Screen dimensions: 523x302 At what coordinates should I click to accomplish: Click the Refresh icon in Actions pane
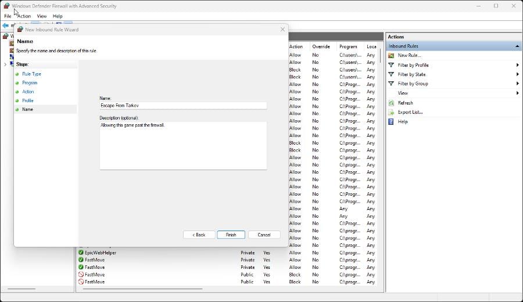click(x=391, y=103)
